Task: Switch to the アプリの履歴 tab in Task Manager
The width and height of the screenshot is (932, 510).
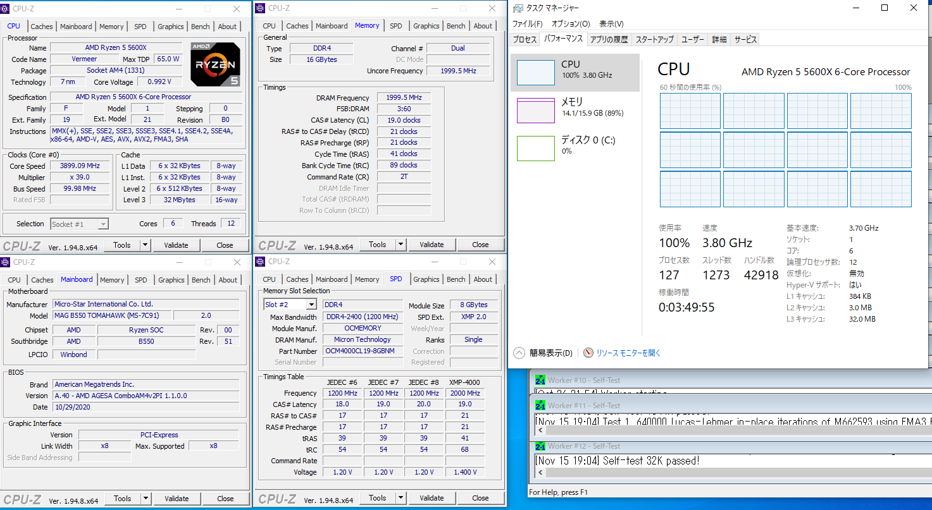Action: click(x=609, y=39)
